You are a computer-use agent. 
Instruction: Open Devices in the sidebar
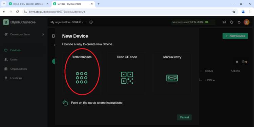click(x=24, y=50)
